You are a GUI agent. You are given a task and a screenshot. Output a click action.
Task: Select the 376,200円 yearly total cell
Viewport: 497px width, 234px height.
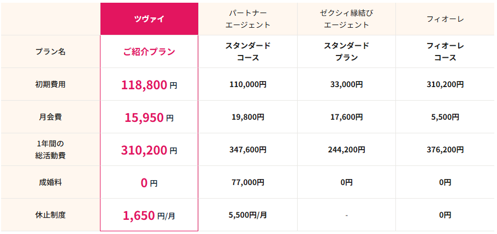(x=445, y=150)
